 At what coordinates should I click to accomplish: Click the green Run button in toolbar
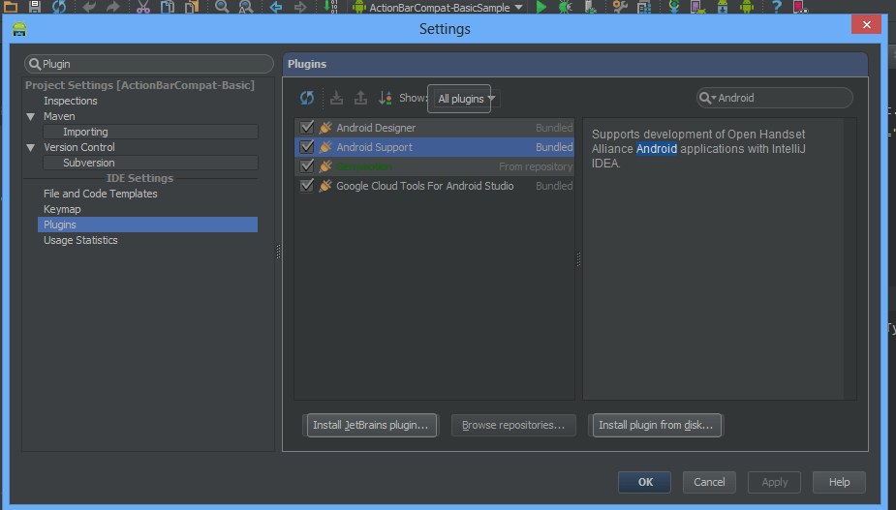[541, 8]
